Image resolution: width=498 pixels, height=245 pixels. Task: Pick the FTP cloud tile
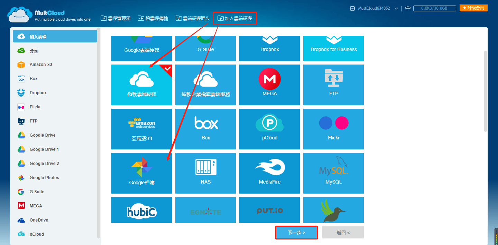(x=333, y=85)
